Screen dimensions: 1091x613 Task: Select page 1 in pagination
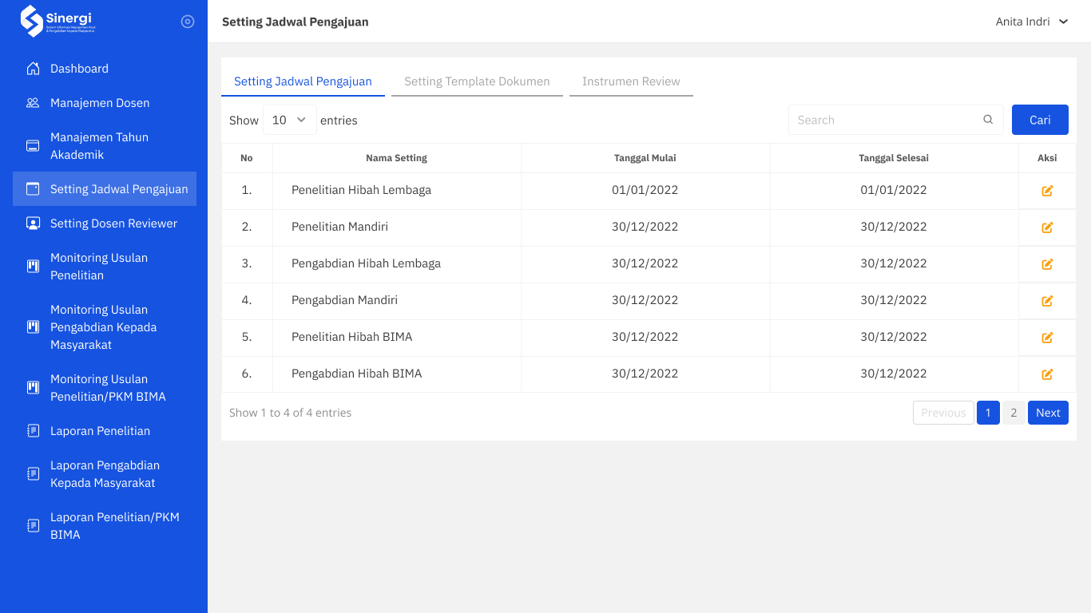coord(988,413)
